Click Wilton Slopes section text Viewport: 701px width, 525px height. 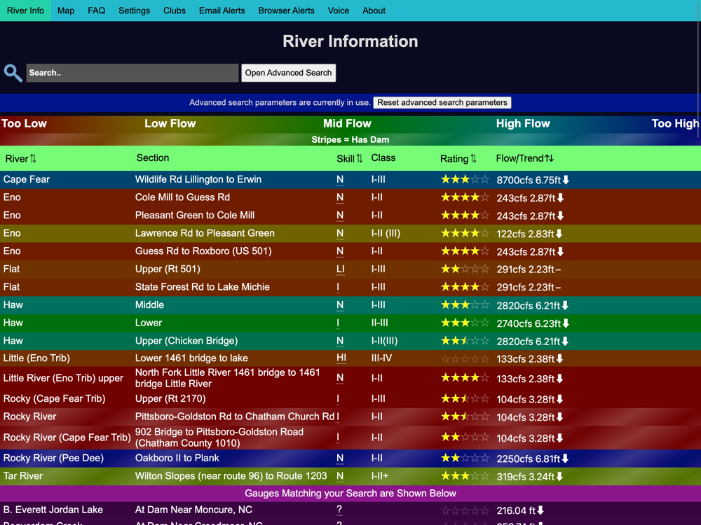231,476
